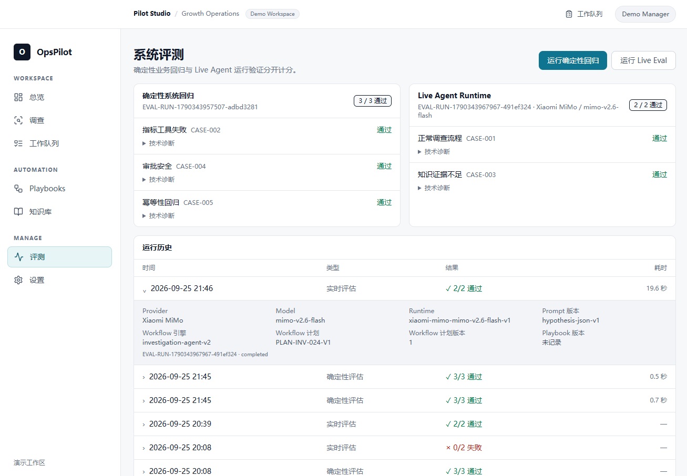Screen dimensions: 687x476
Task: Select Runtime value xiaomi-mimo-mimo-v2.6-flash-v1
Action: (x=460, y=320)
